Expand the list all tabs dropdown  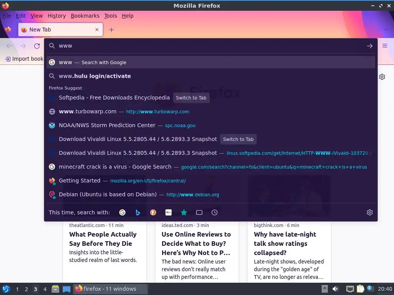pyautogui.click(x=386, y=30)
